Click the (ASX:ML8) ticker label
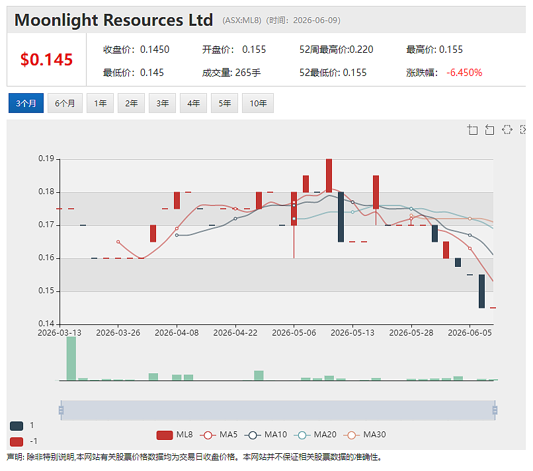Viewport: 533px width, 471px height. pos(241,20)
